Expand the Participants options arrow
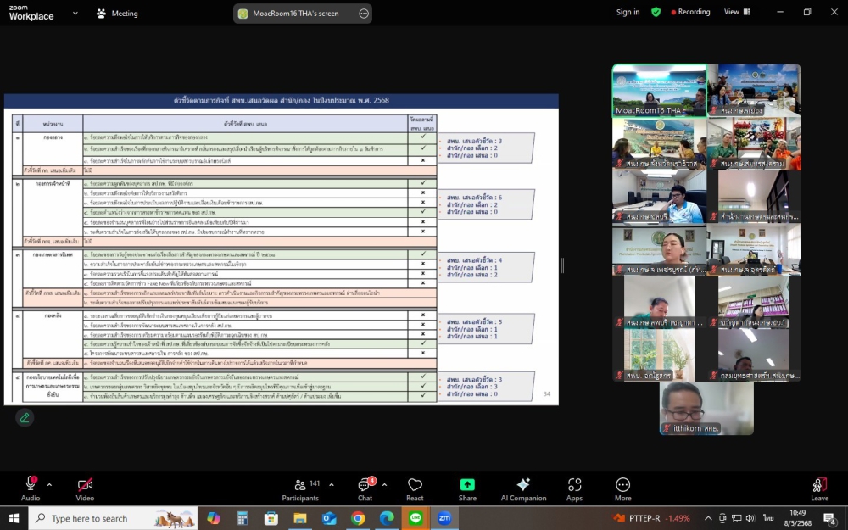848x530 pixels. pos(332,484)
